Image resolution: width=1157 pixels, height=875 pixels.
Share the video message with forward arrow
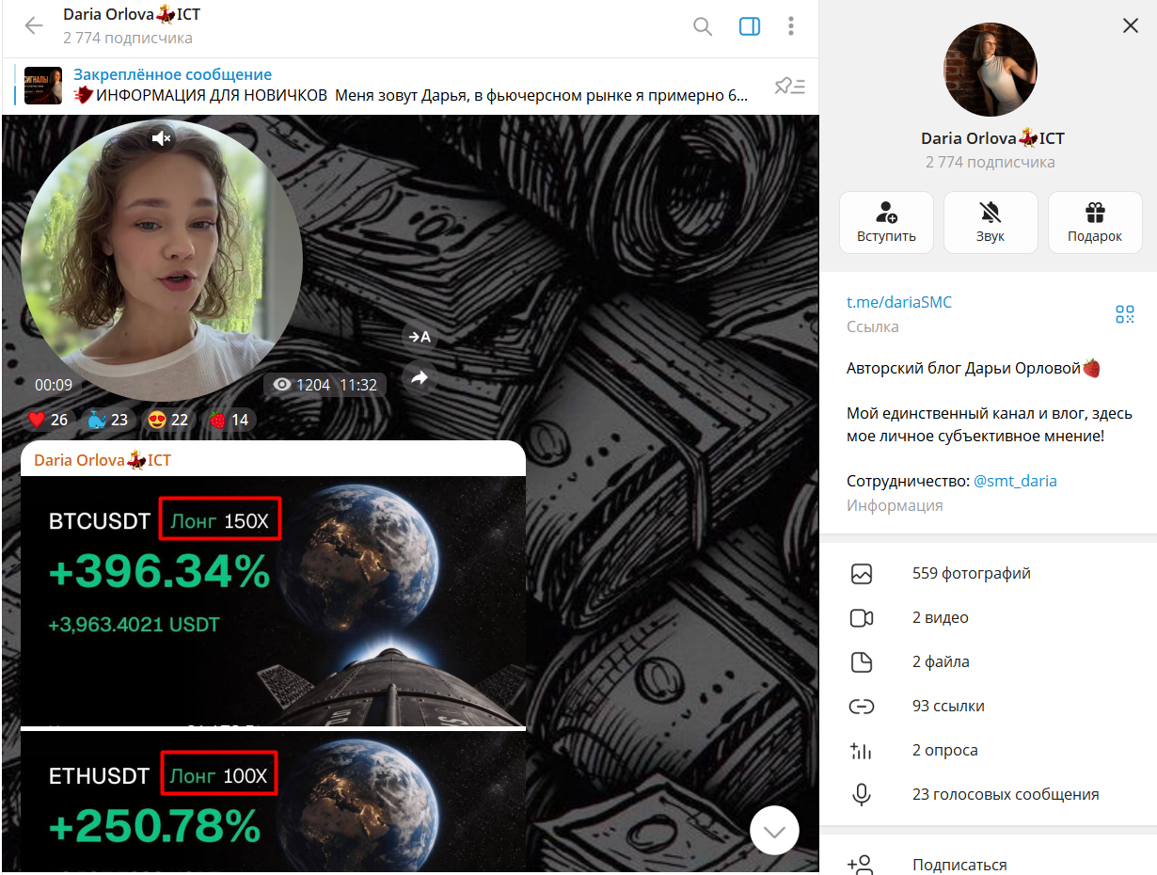[x=420, y=377]
